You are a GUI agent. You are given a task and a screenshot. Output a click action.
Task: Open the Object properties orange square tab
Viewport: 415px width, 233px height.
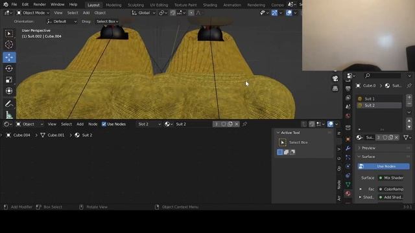(x=348, y=139)
